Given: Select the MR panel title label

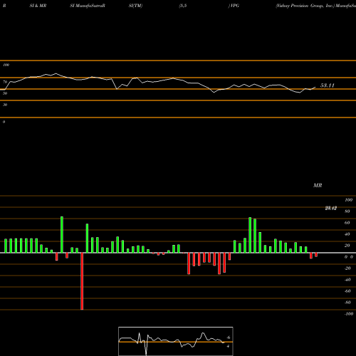Looking at the screenshot, I should coord(318,185).
